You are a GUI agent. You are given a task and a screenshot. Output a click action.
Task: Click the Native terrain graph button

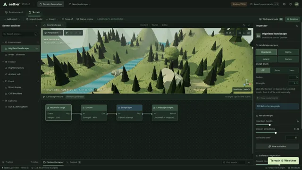(277, 106)
